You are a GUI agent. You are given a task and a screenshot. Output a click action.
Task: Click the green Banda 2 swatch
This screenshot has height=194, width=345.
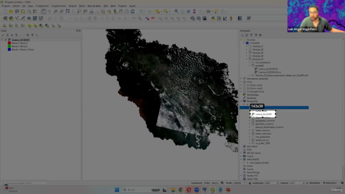point(9,46)
